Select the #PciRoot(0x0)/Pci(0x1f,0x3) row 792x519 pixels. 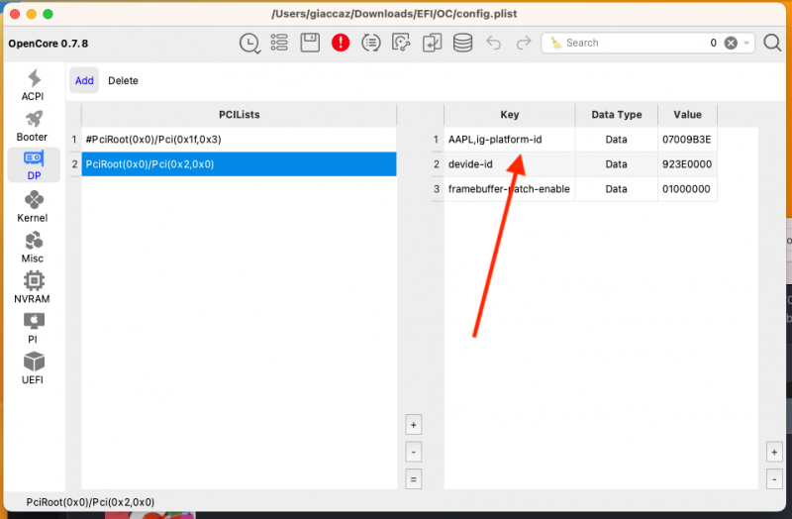pos(239,140)
